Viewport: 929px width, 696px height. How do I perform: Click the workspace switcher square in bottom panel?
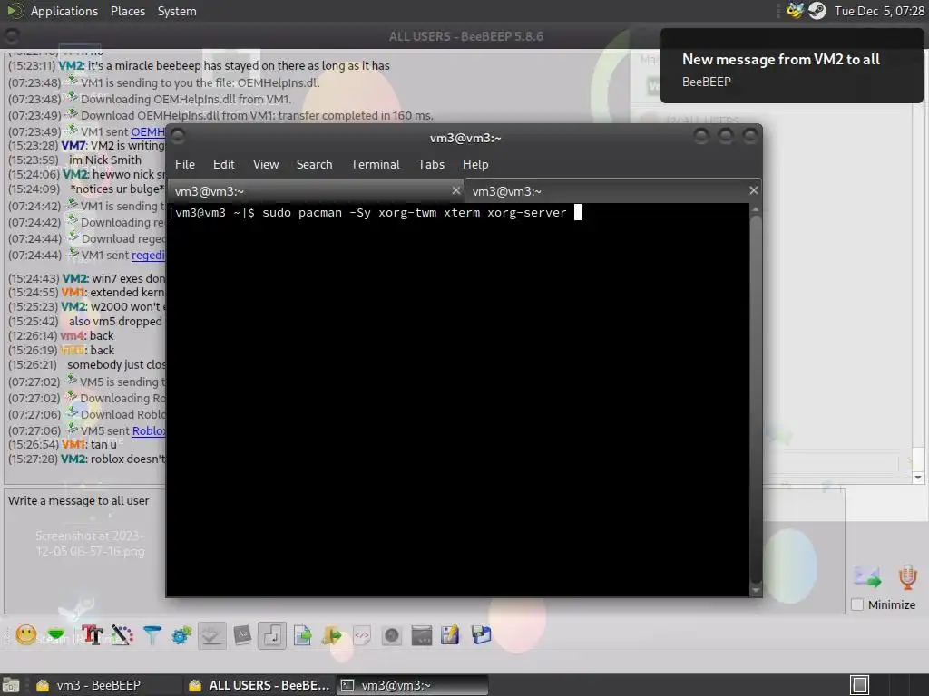(860, 685)
